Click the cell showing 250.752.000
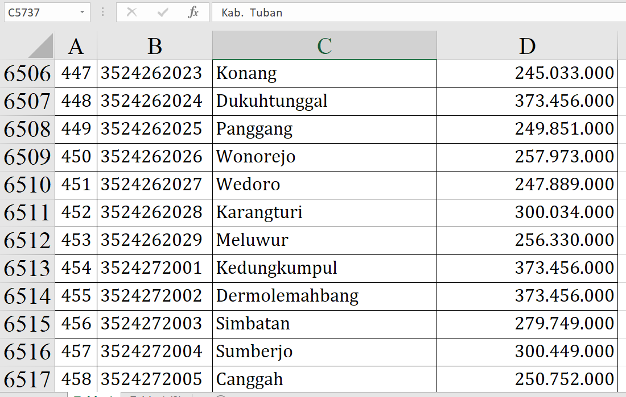Viewport: 626px width, 397px height. pos(527,379)
